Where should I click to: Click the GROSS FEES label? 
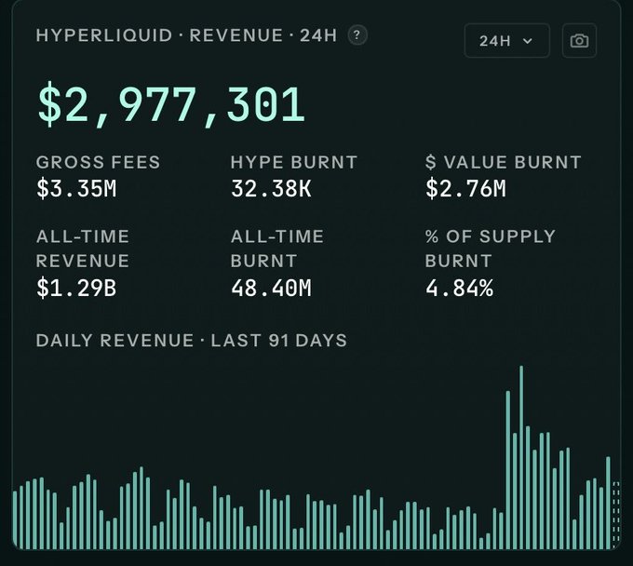click(98, 162)
